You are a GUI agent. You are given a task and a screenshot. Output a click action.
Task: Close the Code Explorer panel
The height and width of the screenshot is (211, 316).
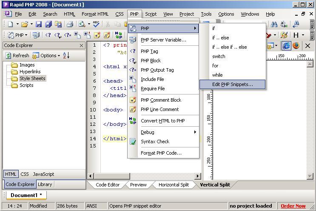(x=81, y=46)
